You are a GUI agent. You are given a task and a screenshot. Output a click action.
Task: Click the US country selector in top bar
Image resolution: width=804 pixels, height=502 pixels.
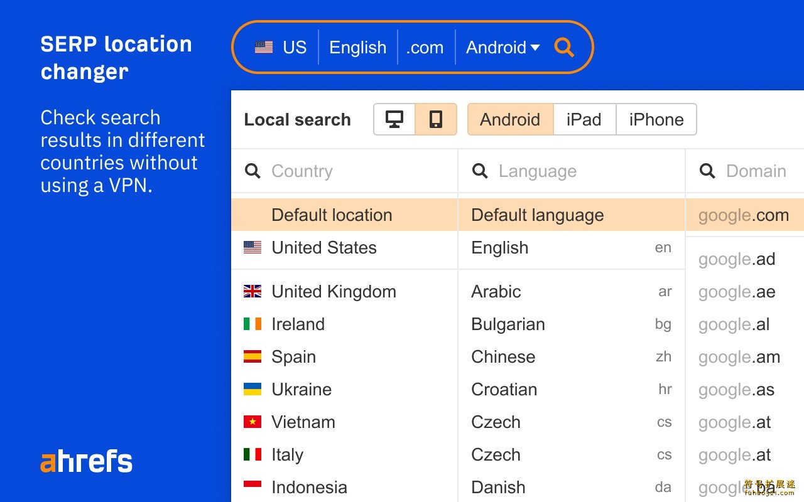click(281, 47)
